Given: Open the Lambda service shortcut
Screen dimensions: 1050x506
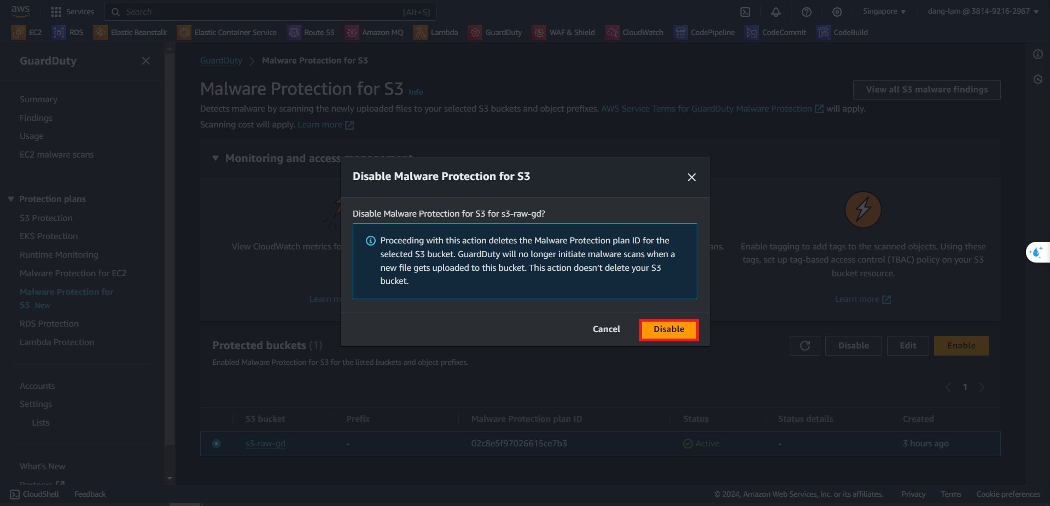Looking at the screenshot, I should point(436,32).
